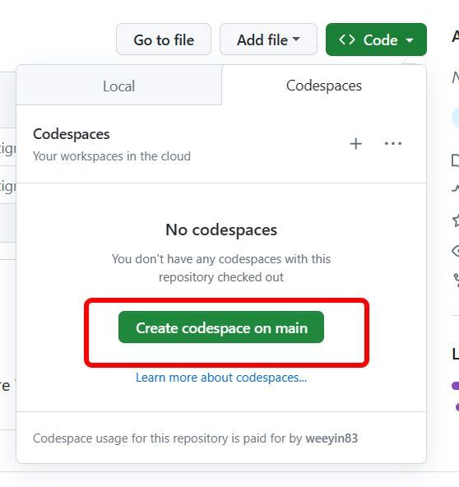Click the purple language bar segment
Image resolution: width=459 pixels, height=487 pixels.
point(456,386)
